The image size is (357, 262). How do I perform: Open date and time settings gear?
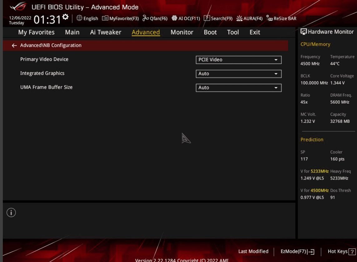(x=65, y=17)
